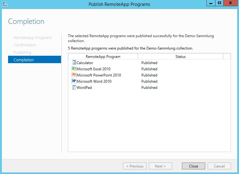239x174 pixels.
Task: Click the Previous button
Action: coord(135,166)
